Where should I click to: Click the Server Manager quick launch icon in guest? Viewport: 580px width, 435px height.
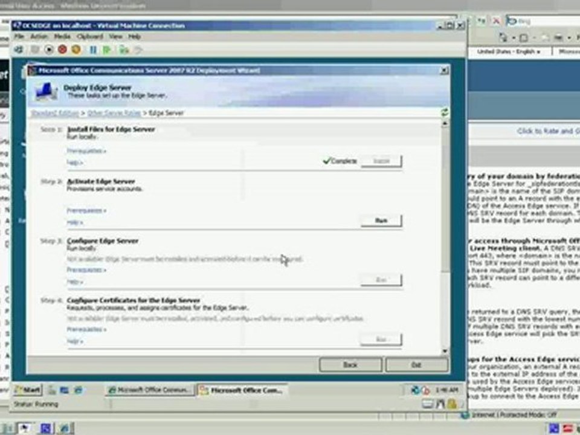click(x=52, y=390)
